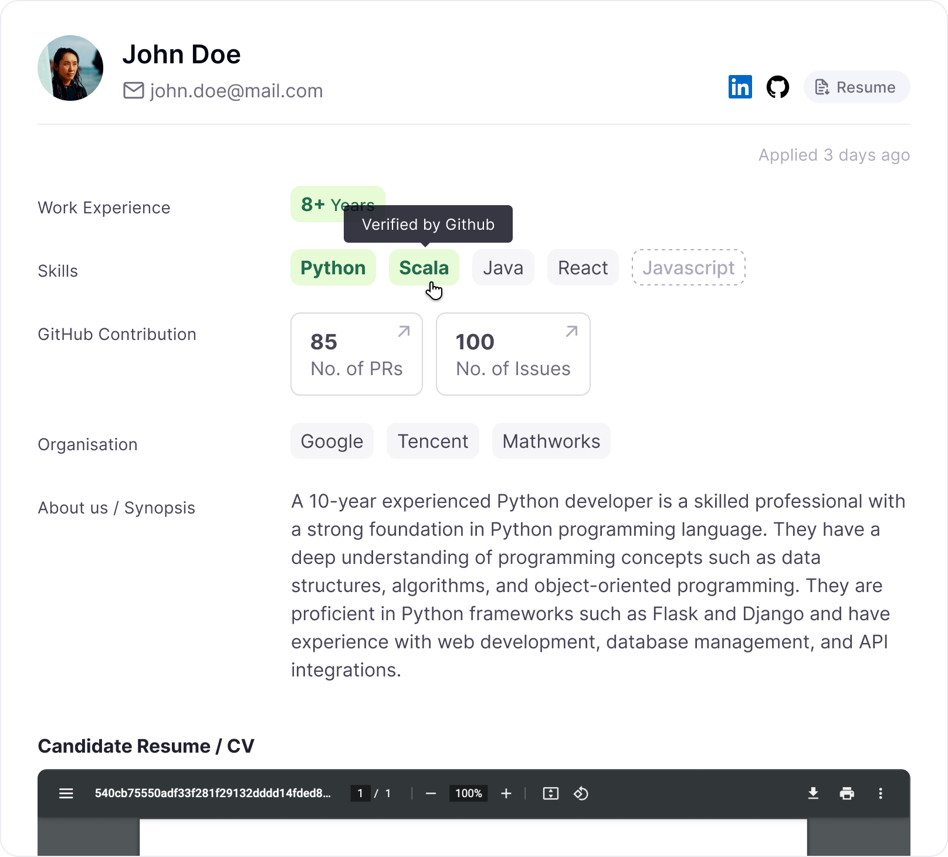Open GitHub PRs via the 85 card arrow

tap(402, 332)
